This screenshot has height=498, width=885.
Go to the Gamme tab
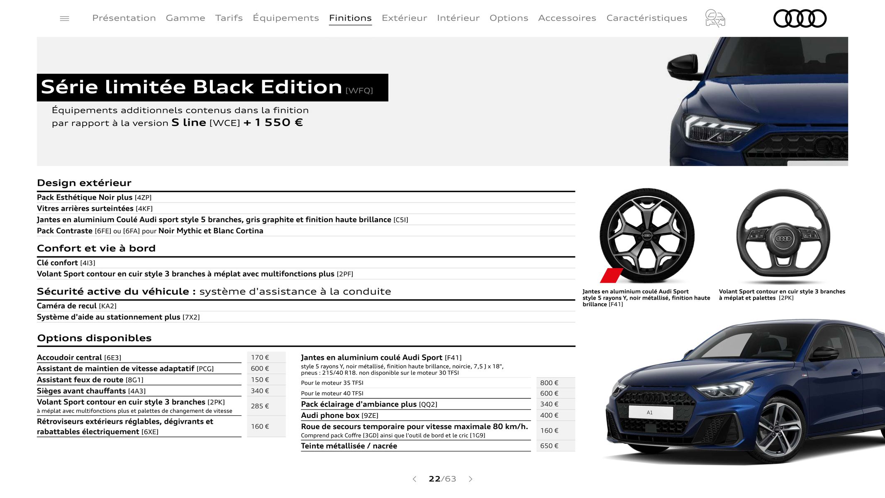(185, 18)
